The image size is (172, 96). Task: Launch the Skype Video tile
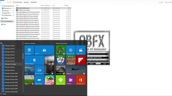click(x=39, y=80)
